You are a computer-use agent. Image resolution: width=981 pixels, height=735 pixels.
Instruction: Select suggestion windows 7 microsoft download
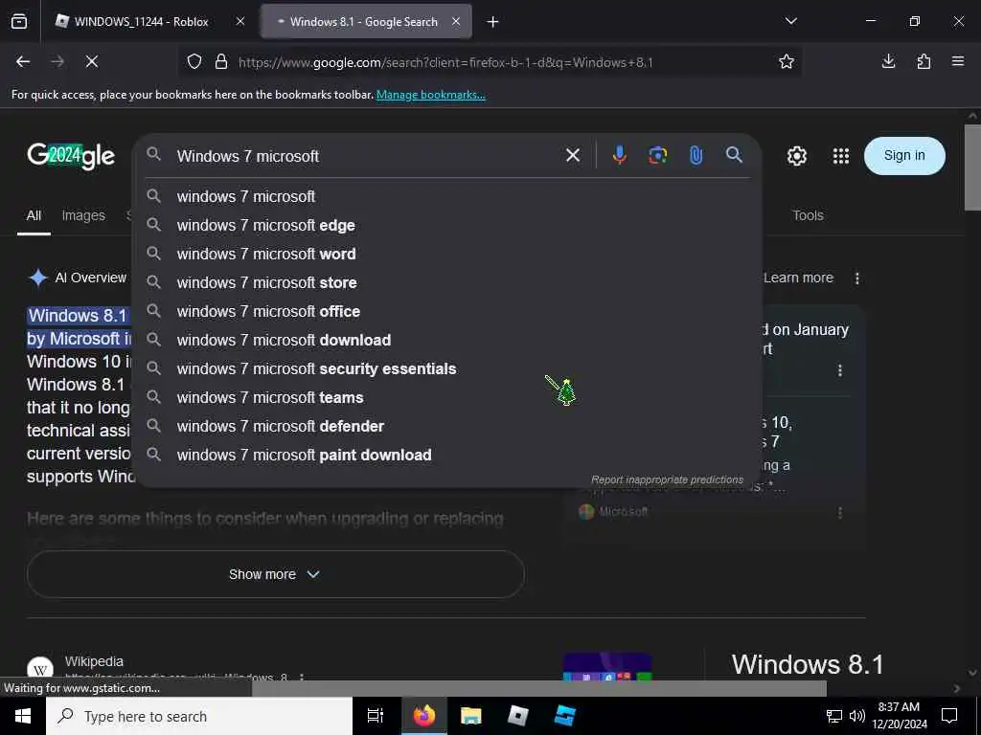(x=447, y=340)
